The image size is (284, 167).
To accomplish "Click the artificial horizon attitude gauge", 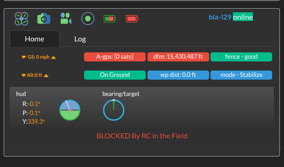I will (70, 110).
